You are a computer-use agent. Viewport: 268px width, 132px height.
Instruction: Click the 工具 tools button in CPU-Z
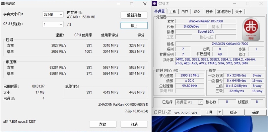pos(209,112)
